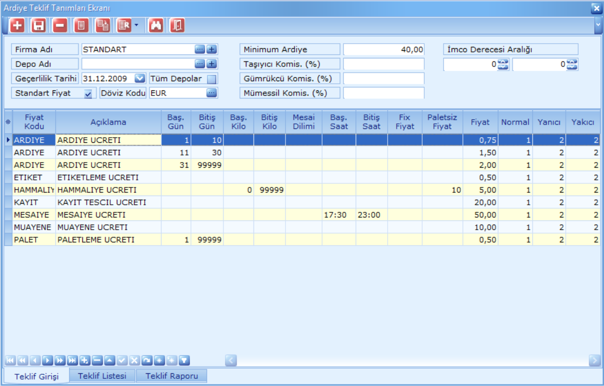Toggle the Tüm Depolar checkbox
Viewport: 604px width, 386px height.
pyautogui.click(x=212, y=79)
